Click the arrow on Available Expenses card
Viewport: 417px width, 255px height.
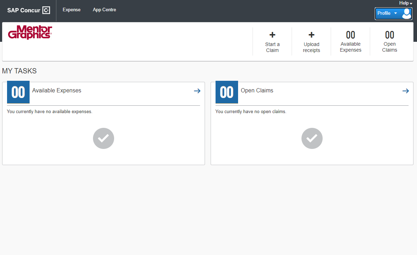tap(197, 91)
